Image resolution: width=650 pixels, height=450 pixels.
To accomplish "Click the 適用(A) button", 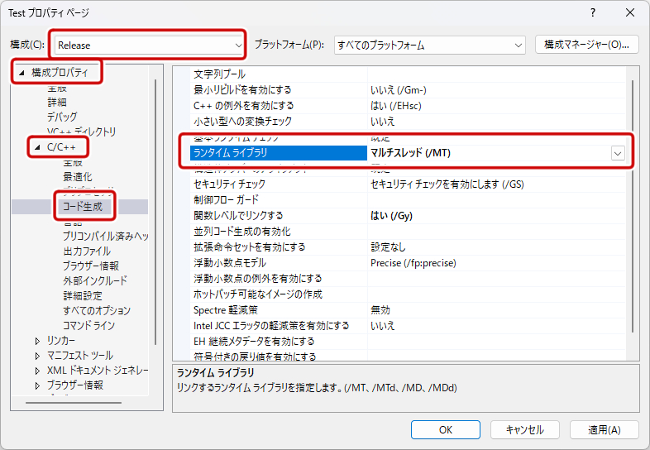I will [604, 429].
